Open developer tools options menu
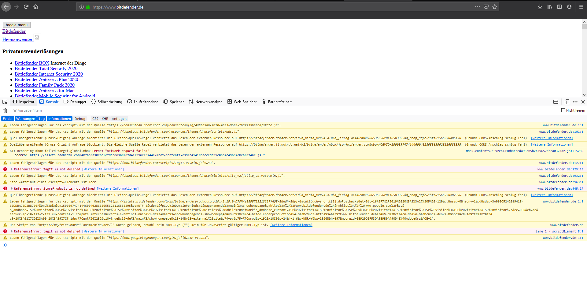The image size is (587, 308). pos(575,102)
